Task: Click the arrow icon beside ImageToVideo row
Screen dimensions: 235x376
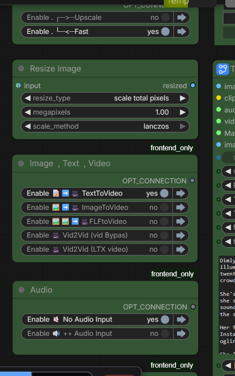Action: tap(181, 207)
